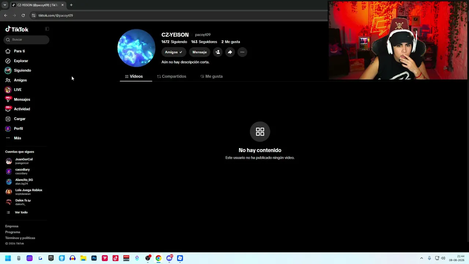Click the CZ-YEISON profile picture

pyautogui.click(x=136, y=48)
